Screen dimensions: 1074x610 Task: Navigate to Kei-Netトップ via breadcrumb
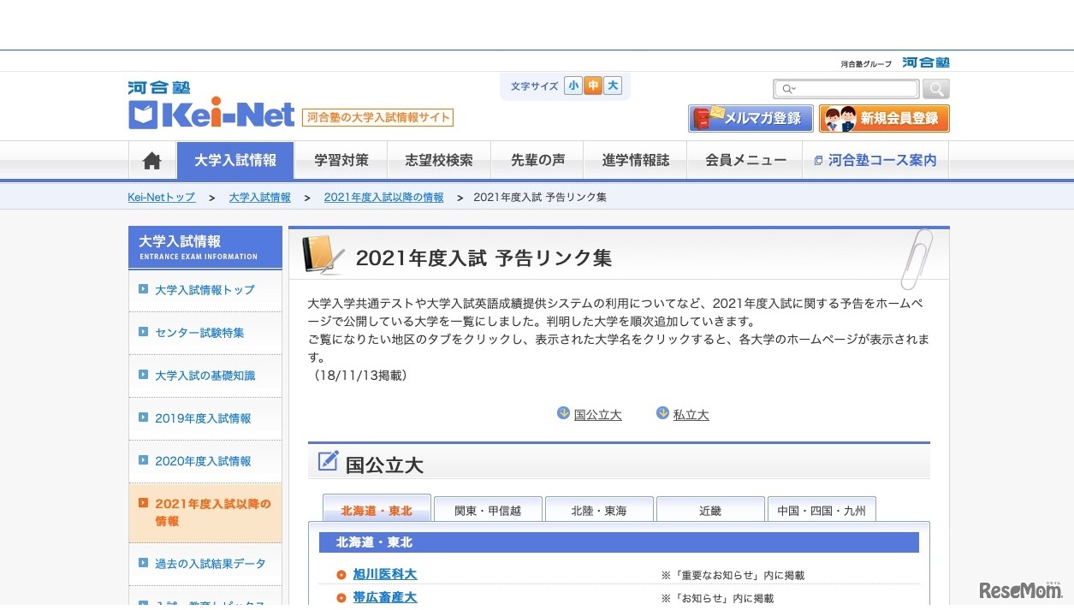tap(161, 197)
